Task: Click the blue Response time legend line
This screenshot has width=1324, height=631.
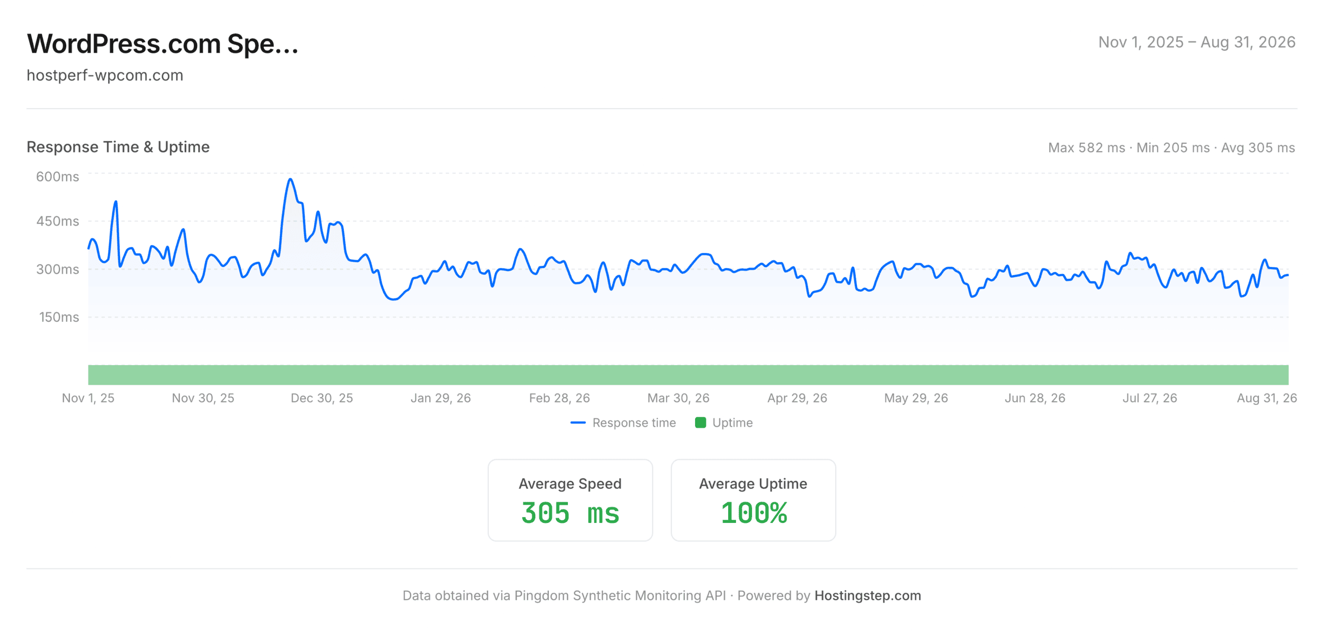Action: pos(578,423)
